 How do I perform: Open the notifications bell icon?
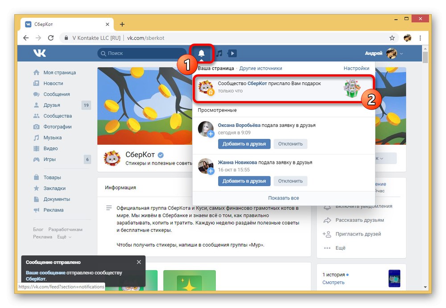tap(202, 53)
